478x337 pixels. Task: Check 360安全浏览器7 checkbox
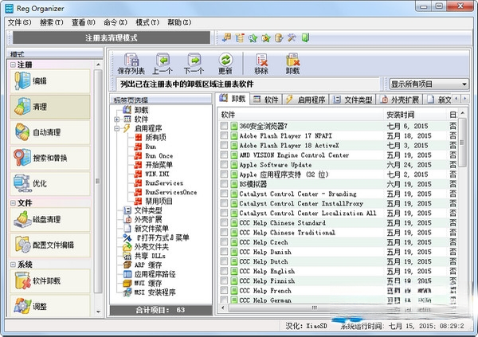point(224,126)
